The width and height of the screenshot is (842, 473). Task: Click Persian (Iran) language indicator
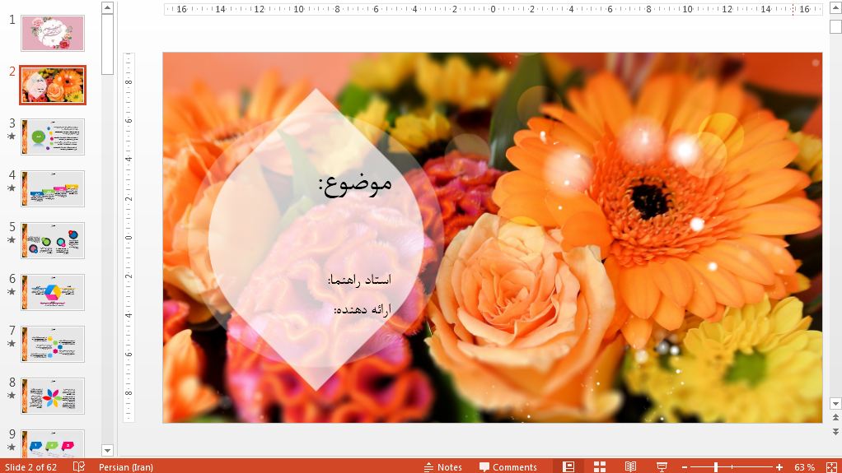(x=126, y=467)
